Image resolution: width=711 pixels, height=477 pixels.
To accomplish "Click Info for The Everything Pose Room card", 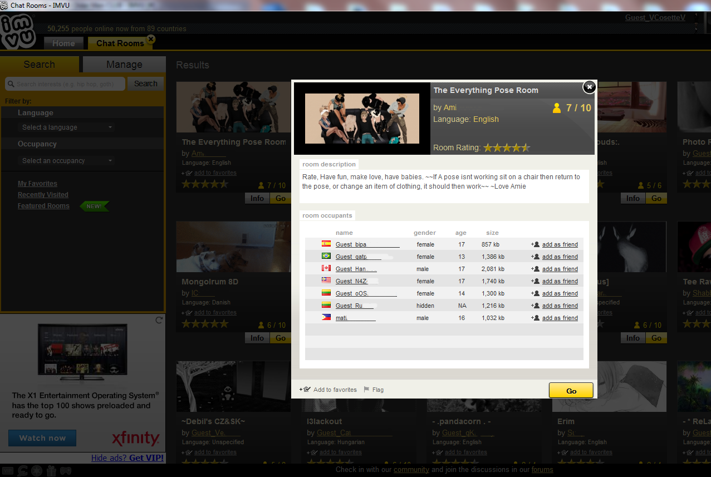I will (257, 198).
